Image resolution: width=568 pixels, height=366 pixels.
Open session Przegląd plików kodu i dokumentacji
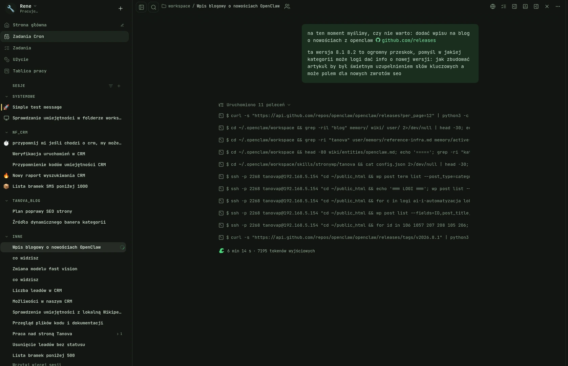tap(63, 323)
